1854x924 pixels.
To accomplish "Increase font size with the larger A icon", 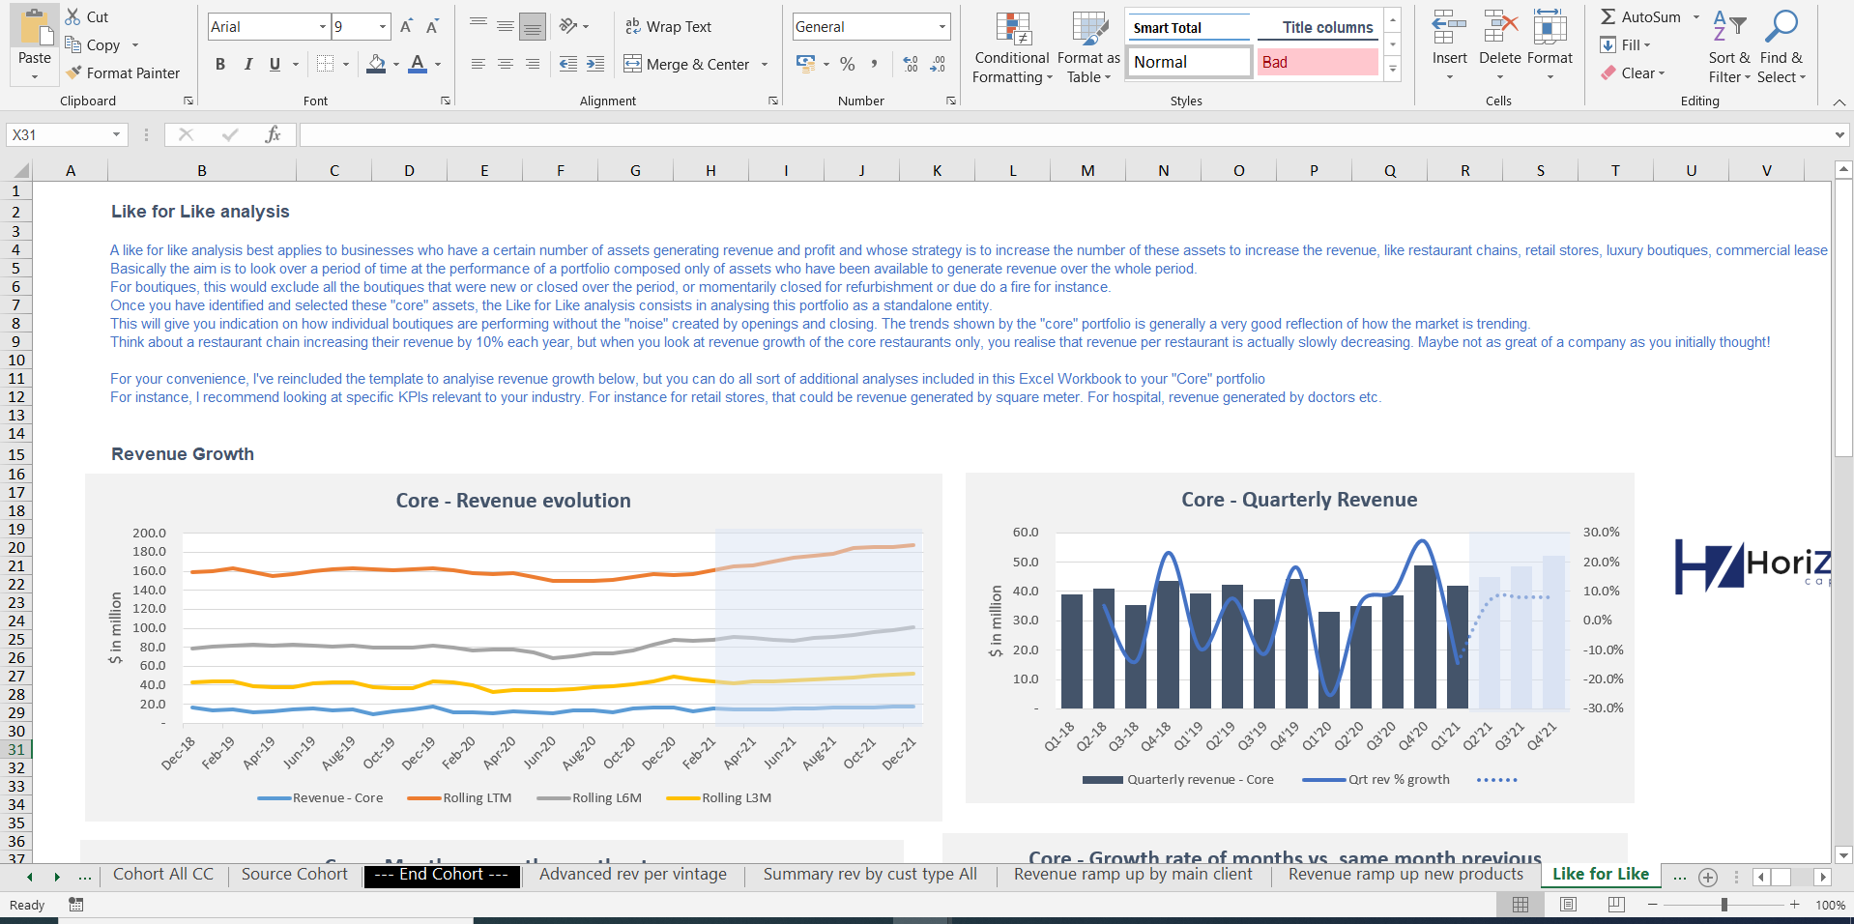I will pyautogui.click(x=407, y=26).
